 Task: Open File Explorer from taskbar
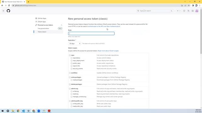point(13,111)
